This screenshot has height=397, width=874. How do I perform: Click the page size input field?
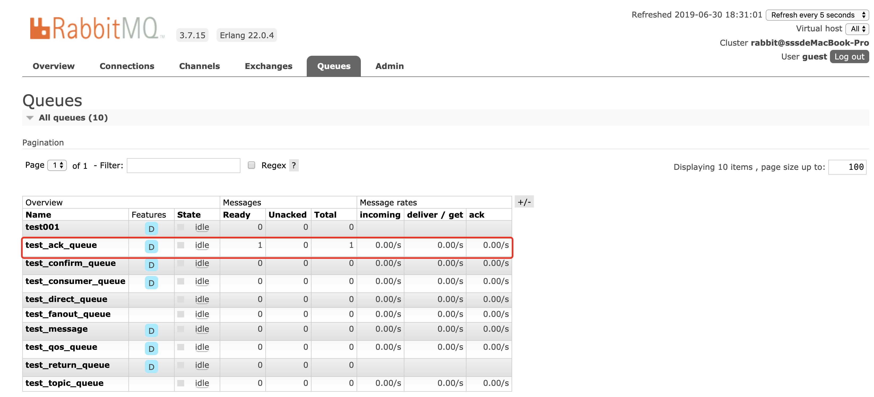847,167
